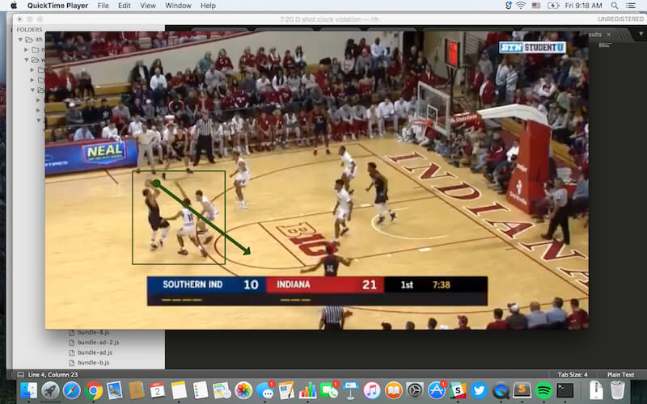Image resolution: width=647 pixels, height=404 pixels.
Task: Open Spotlight search in the menu bar
Action: click(615, 6)
